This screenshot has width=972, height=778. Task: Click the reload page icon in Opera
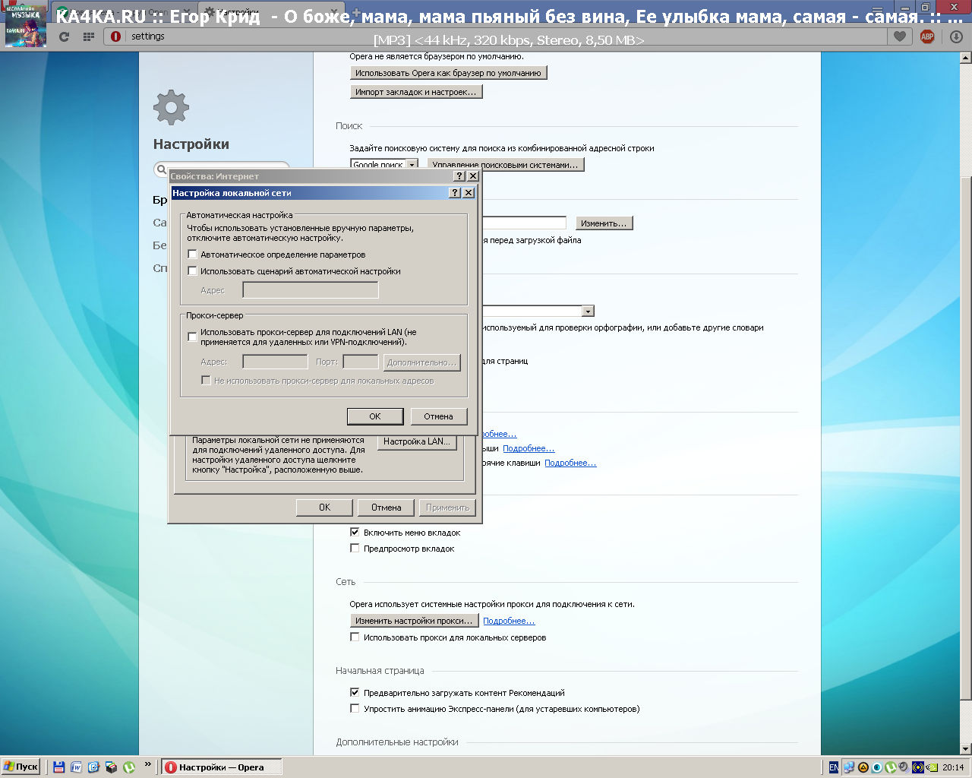(x=64, y=36)
